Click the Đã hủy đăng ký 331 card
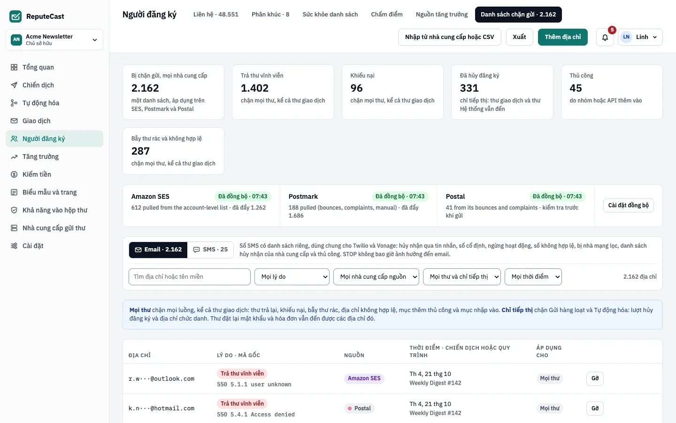Image resolution: width=676 pixels, height=423 pixels. coord(502,92)
